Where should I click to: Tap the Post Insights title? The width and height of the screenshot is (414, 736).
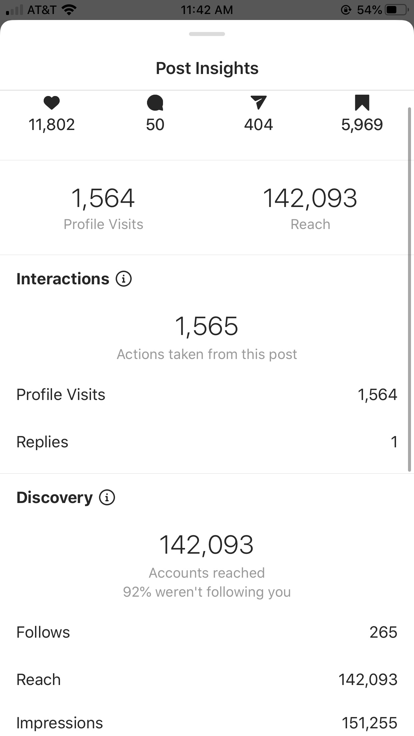(x=207, y=68)
